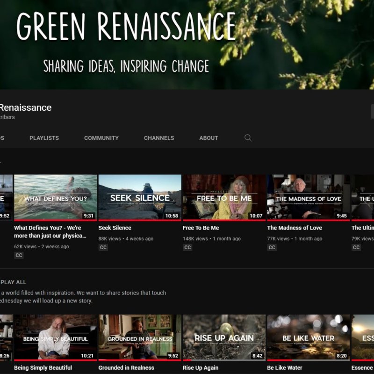The width and height of the screenshot is (374, 374).
Task: Play the Free To Be Me thumbnail
Action: click(224, 197)
